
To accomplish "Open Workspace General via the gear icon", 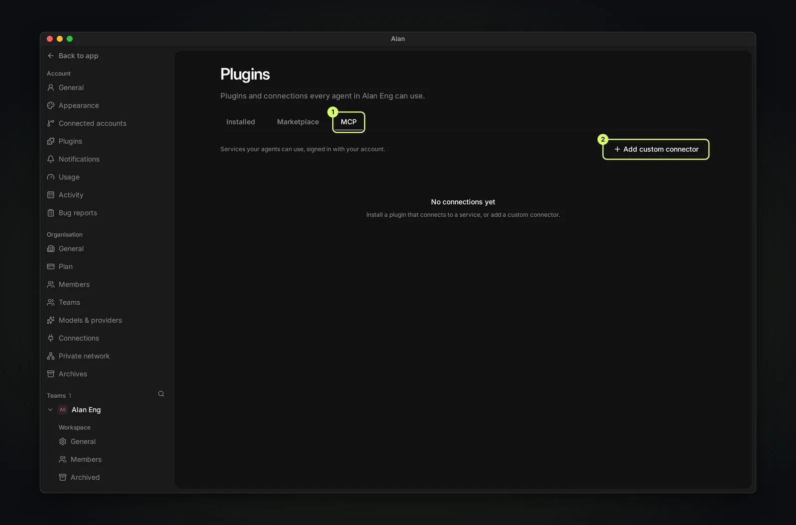I will click(63, 441).
